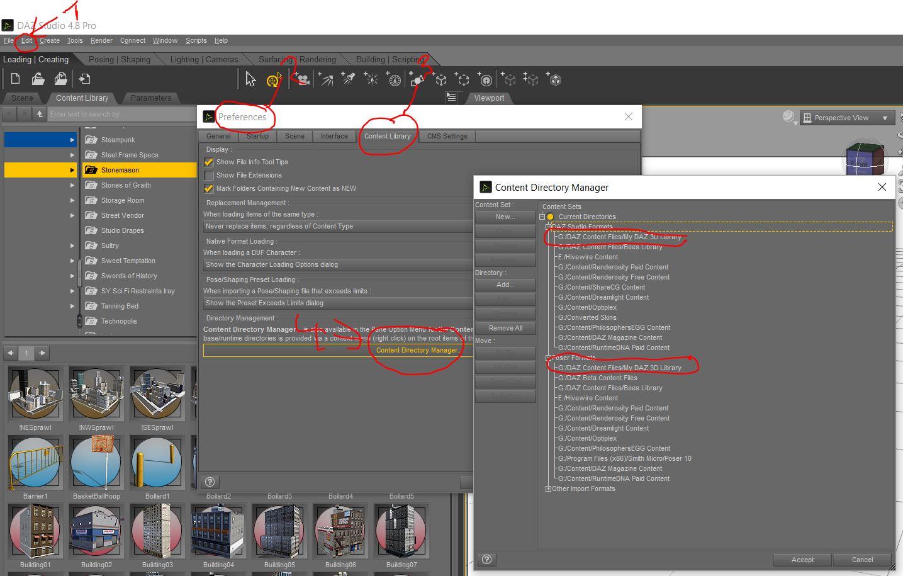903x576 pixels.
Task: Collapse the Current Directories tree node
Action: tap(542, 217)
